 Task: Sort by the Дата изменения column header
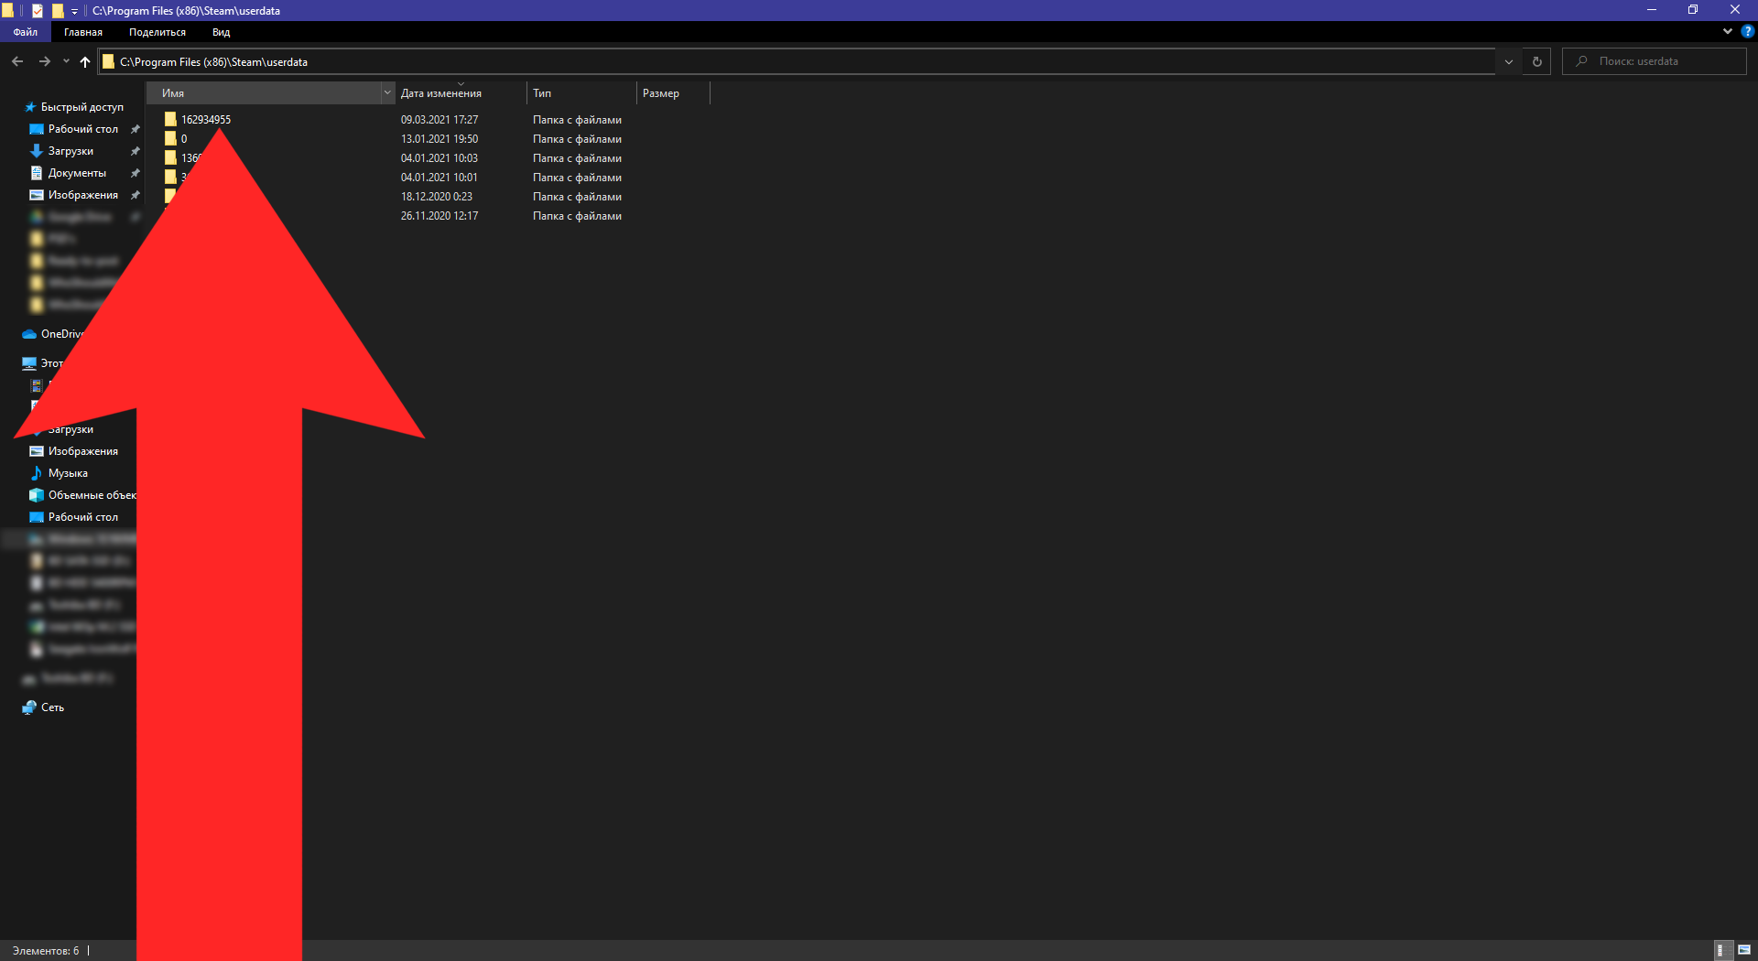click(461, 92)
